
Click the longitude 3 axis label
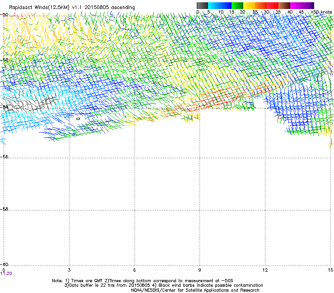[x=69, y=270]
